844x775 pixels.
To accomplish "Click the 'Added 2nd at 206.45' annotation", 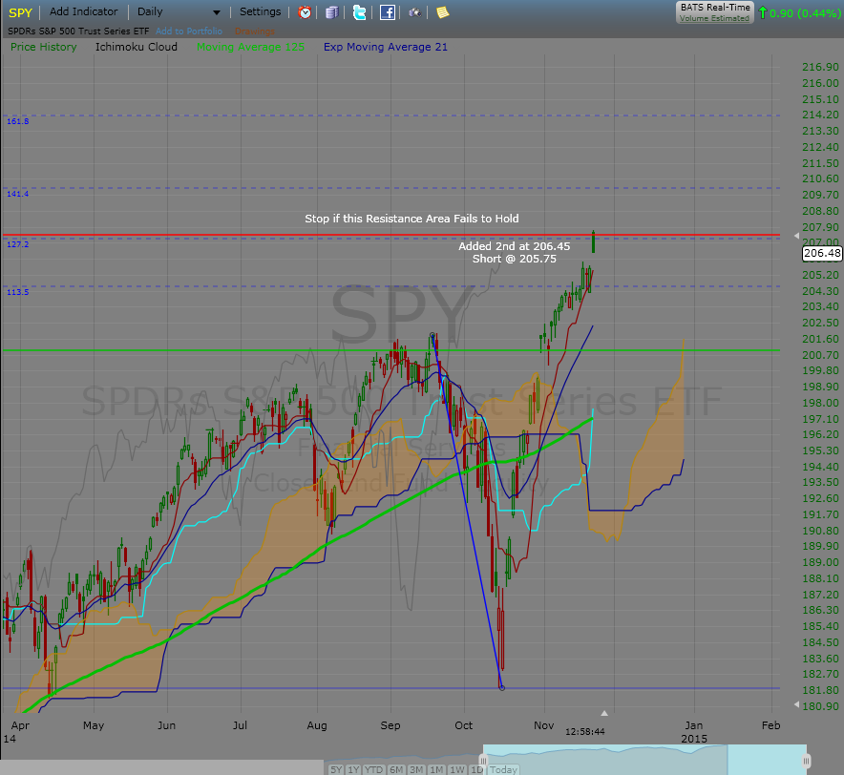I will click(x=514, y=246).
